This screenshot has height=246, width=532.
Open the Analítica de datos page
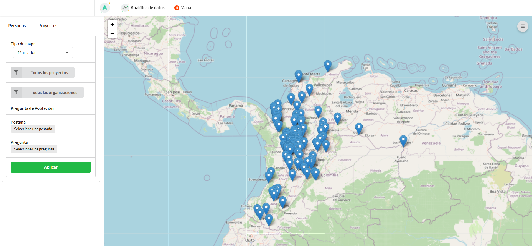(143, 8)
